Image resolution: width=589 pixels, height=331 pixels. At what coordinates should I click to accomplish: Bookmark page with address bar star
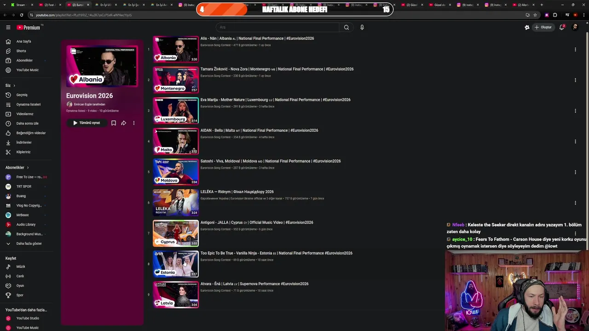[x=535, y=15]
